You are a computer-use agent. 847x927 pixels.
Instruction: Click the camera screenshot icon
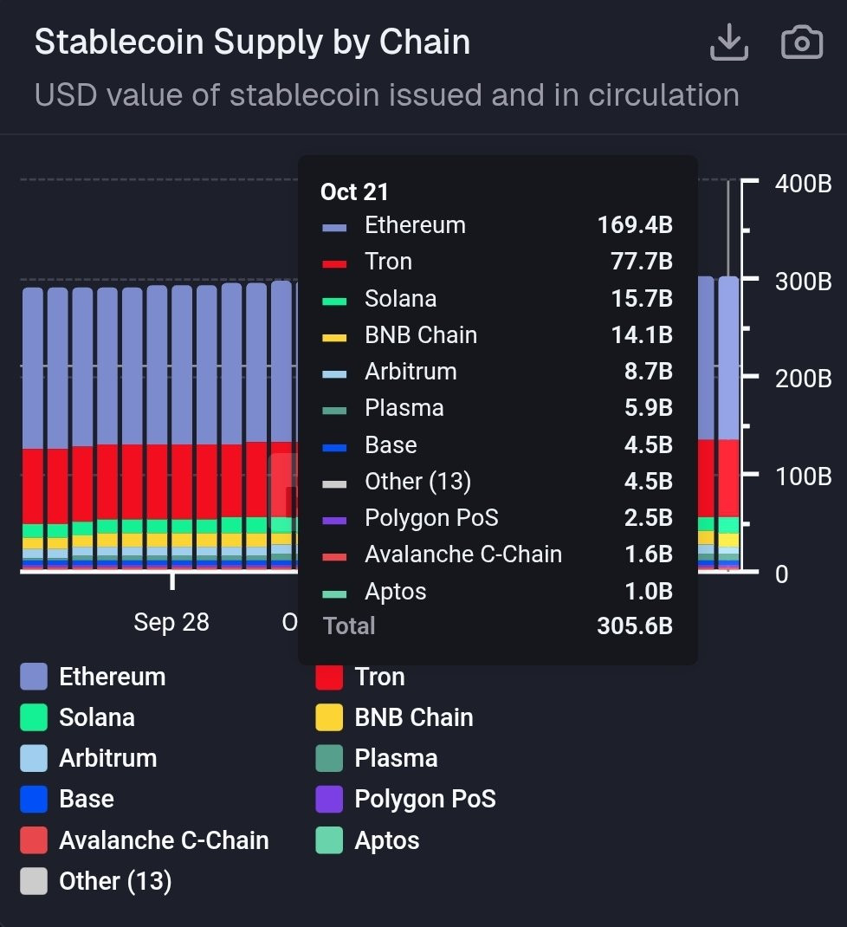tap(801, 42)
